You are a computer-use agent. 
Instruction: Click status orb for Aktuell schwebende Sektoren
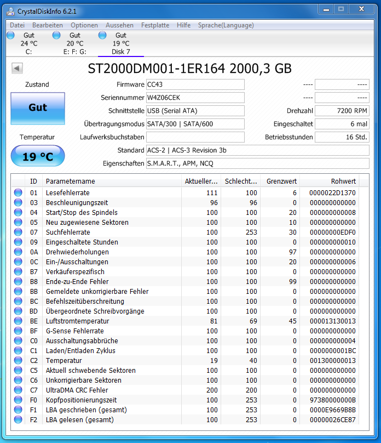tap(18, 370)
